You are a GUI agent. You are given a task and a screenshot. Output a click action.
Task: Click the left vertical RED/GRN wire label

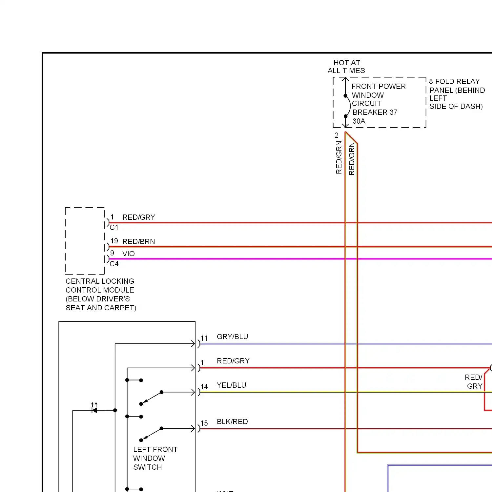339,157
